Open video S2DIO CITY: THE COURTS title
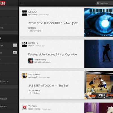 tap(54, 23)
